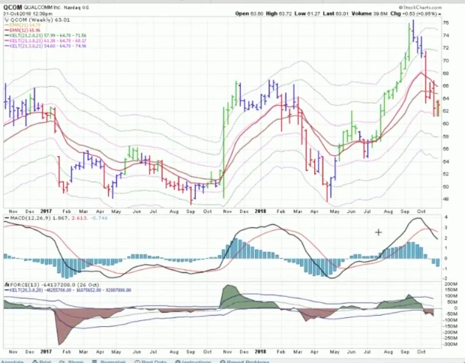Click the Open 63.50 value in header
Screen dimensions: 465x363
click(x=249, y=13)
